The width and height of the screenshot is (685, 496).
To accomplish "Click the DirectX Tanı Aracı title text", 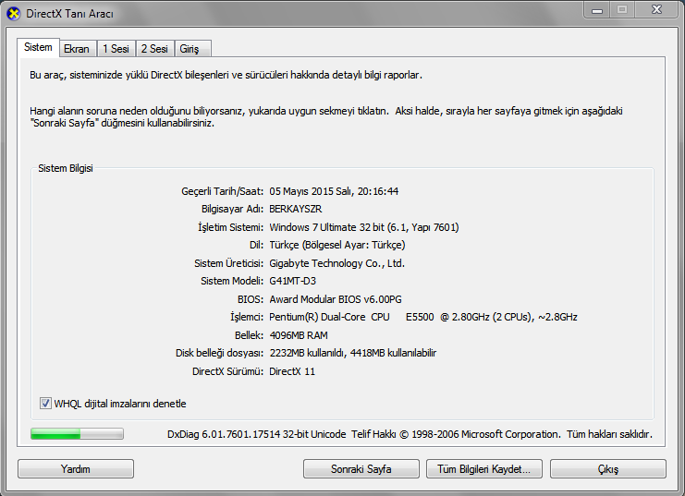I will [x=69, y=14].
